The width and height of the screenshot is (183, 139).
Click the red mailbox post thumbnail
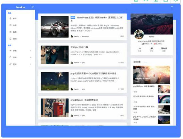54,108
